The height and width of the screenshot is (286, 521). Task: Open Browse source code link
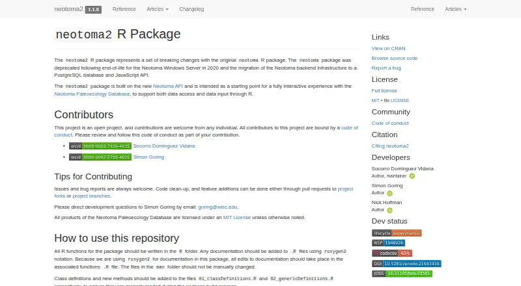[395, 58]
